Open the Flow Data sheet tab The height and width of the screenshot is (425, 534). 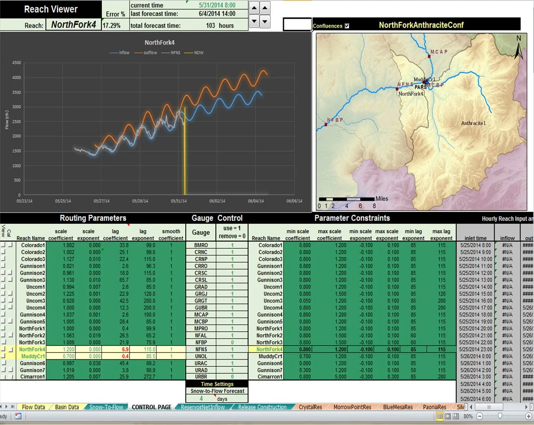(x=33, y=407)
